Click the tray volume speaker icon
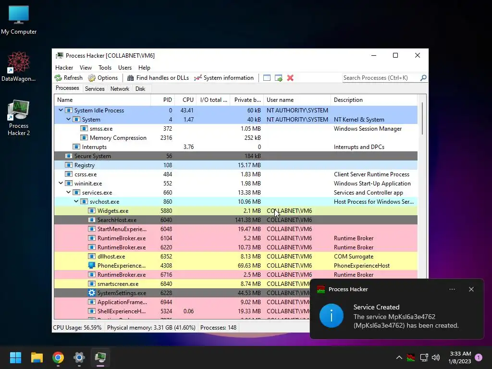 (436, 357)
